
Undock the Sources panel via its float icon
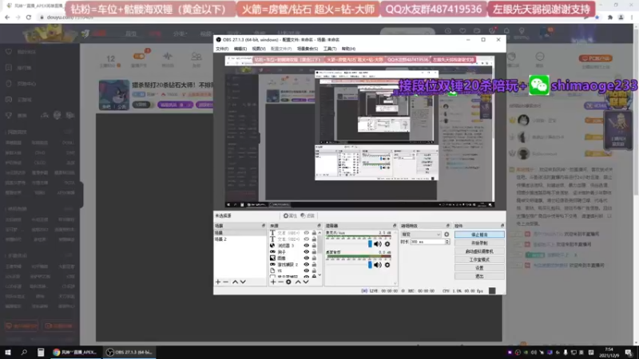click(319, 226)
